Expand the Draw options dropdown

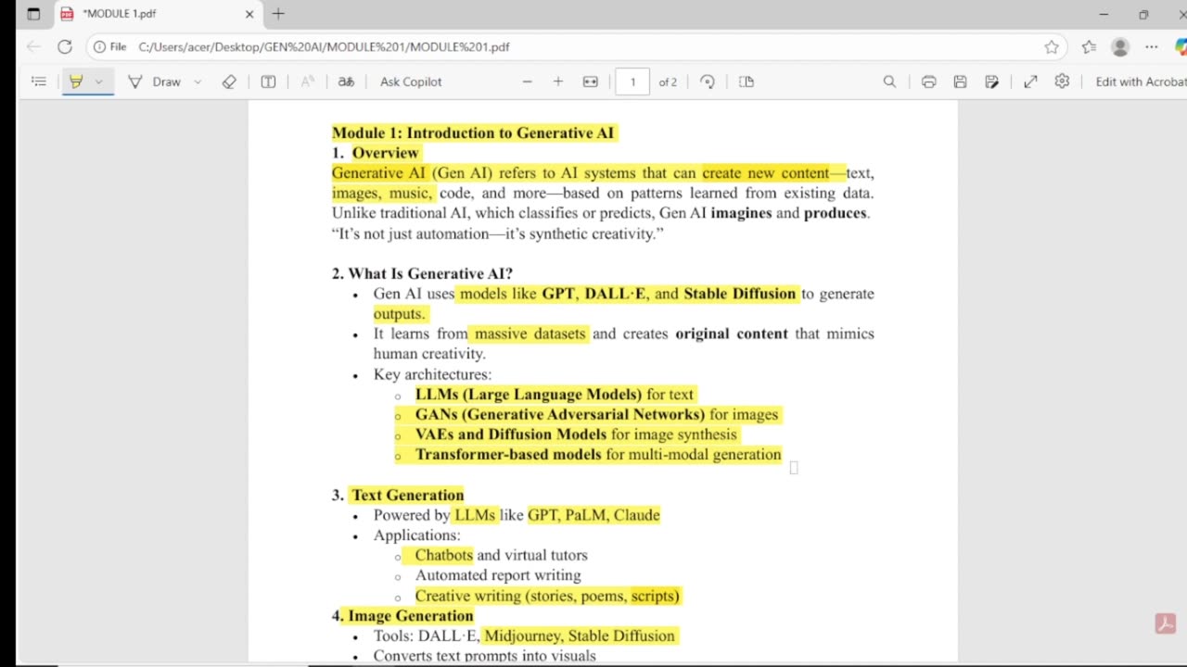tap(198, 82)
